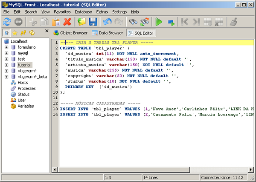Show favorites via star icon
The image size is (256, 182).
[x=15, y=33]
